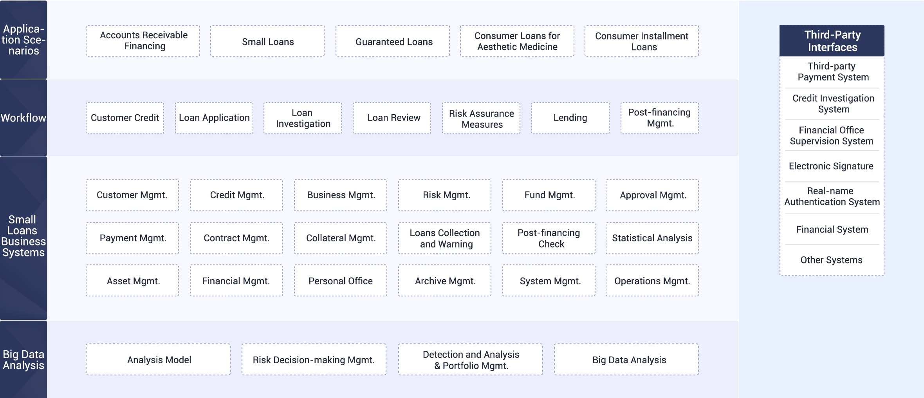Open the Operations Mgmt. module

tap(652, 280)
